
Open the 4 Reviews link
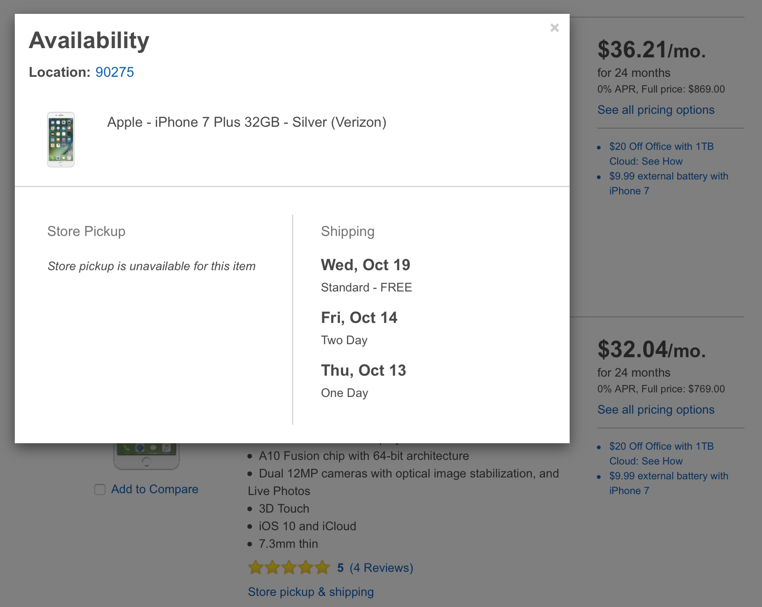[381, 568]
